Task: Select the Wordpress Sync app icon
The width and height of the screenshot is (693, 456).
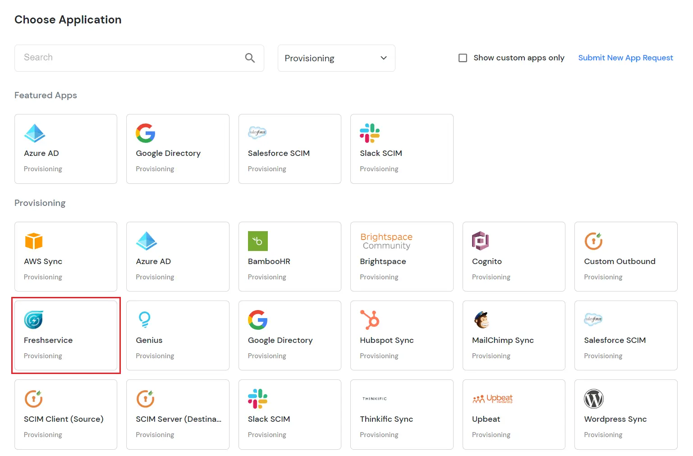Action: point(593,399)
